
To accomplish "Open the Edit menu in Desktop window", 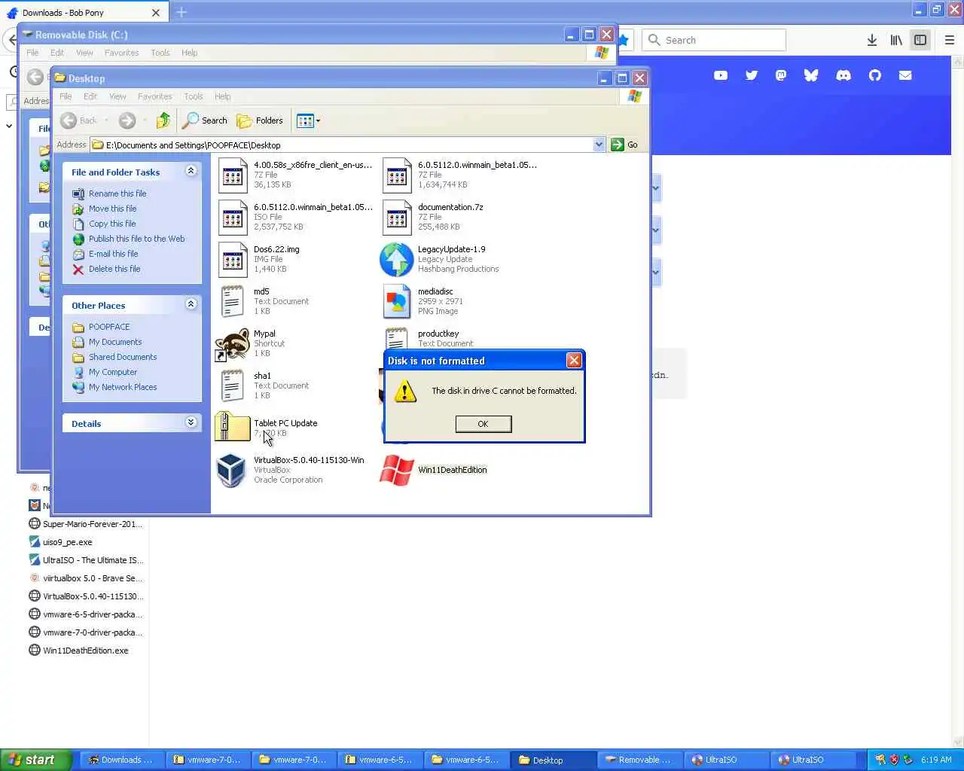I will 90,96.
